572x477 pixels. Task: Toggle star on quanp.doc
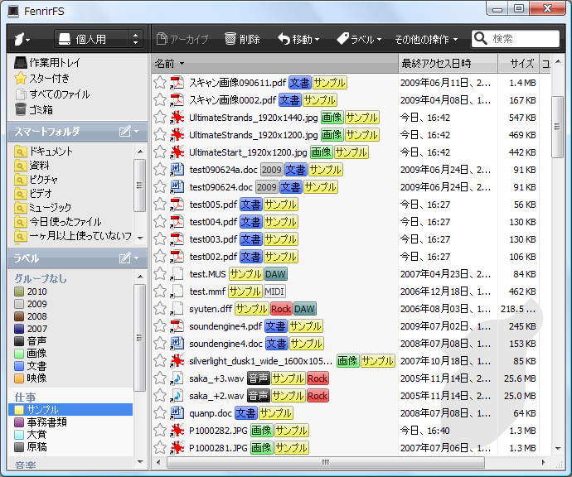pyautogui.click(x=160, y=413)
